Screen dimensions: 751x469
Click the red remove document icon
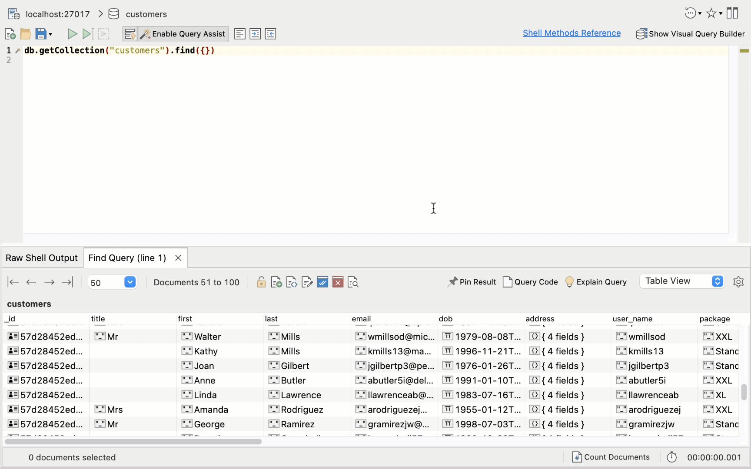[338, 282]
